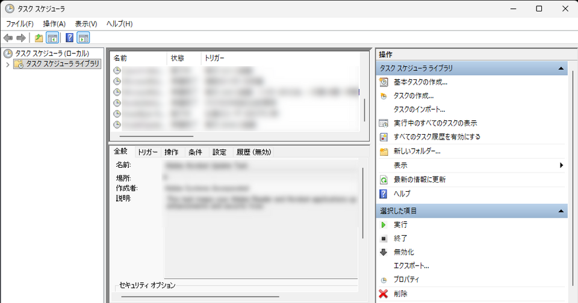
Task: Click the details pane vertical scrollbar
Action: 363,203
